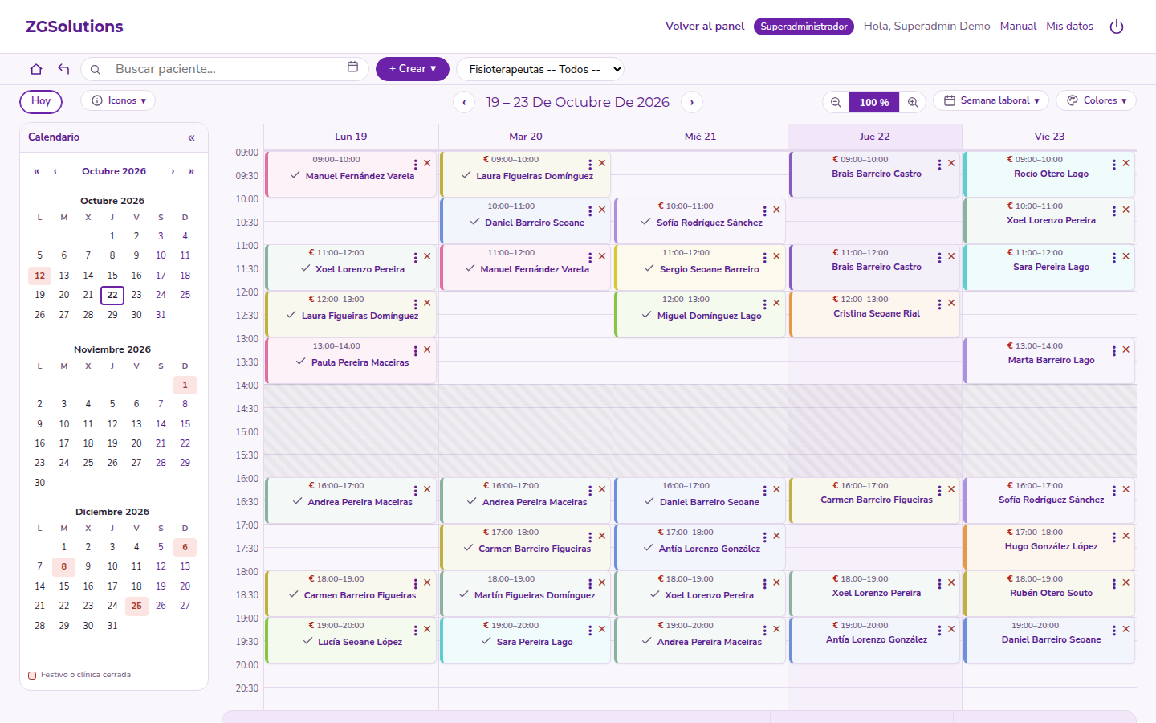The height and width of the screenshot is (723, 1156).
Task: Open Fisioterapeutas filter combo box
Action: (540, 69)
